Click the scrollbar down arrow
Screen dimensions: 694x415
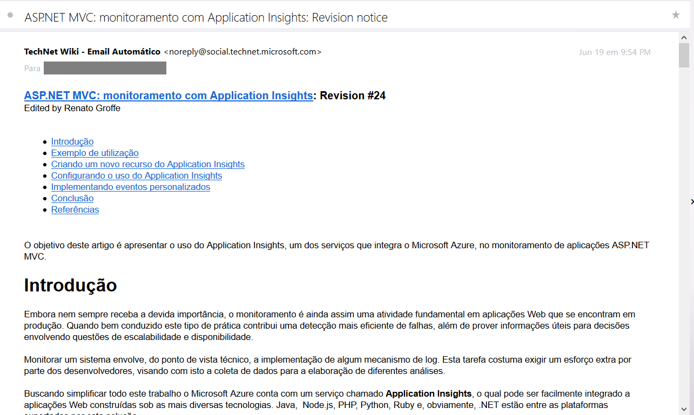(x=684, y=409)
